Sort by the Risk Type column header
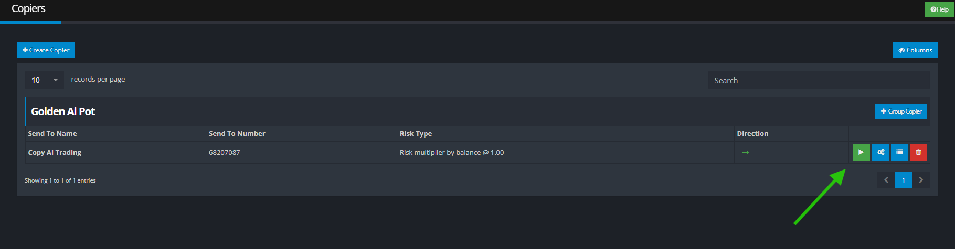Image resolution: width=955 pixels, height=249 pixels. click(416, 133)
